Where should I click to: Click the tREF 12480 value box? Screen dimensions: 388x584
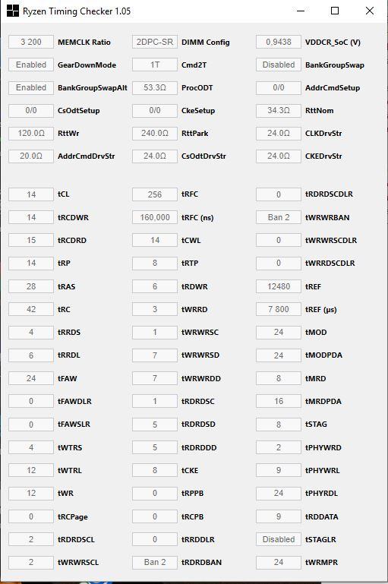click(x=279, y=286)
